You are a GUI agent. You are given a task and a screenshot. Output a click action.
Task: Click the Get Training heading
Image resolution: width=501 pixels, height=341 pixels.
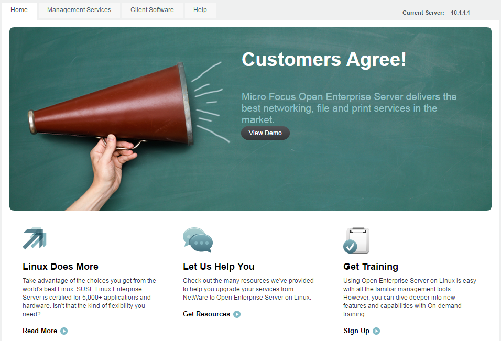tap(371, 267)
